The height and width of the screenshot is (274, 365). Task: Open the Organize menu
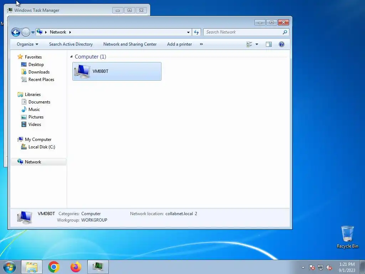coord(27,44)
